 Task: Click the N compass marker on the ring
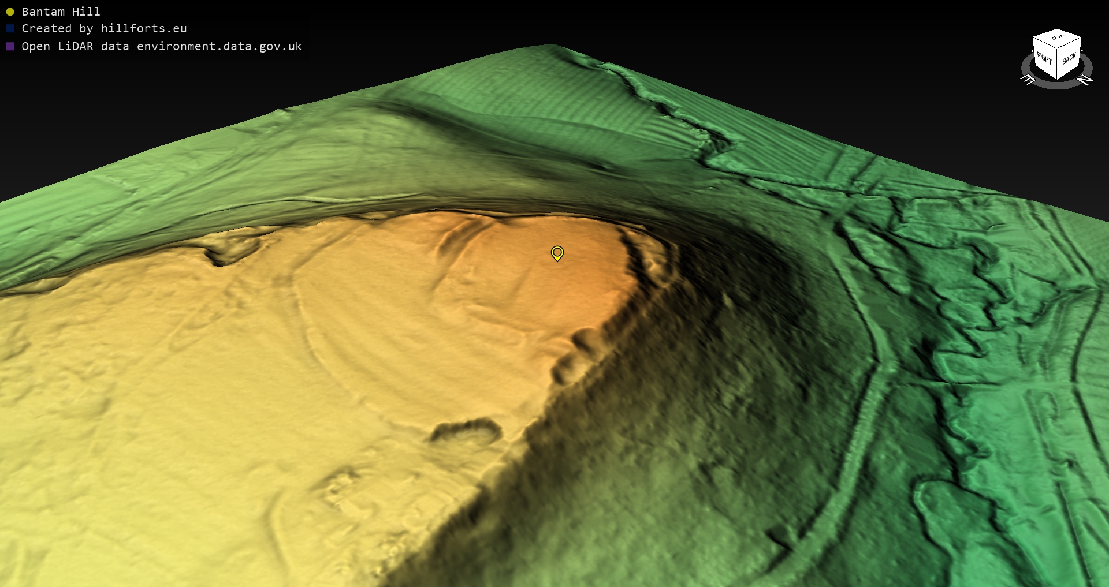coord(1085,80)
